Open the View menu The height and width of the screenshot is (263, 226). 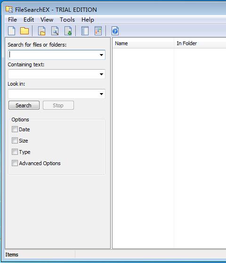pyautogui.click(x=47, y=20)
